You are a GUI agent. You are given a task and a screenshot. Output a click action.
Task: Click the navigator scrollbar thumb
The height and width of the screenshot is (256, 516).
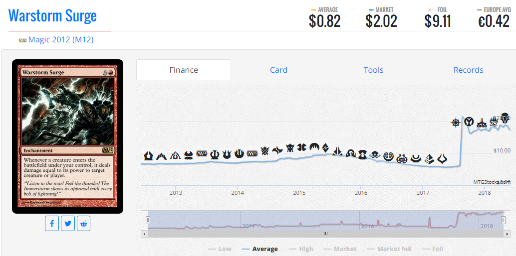pos(325,234)
